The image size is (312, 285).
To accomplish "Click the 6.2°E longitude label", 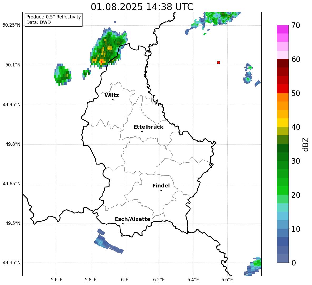I will (x=159, y=280).
